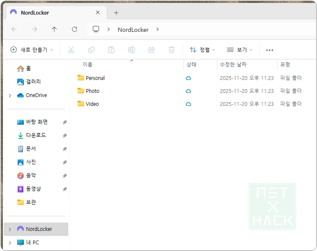Screen dimensions: 317x251
Task: Click the Share icon in toolbar
Action: (x=152, y=50)
